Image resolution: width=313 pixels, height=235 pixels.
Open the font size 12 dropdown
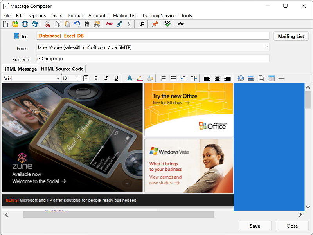click(77, 79)
